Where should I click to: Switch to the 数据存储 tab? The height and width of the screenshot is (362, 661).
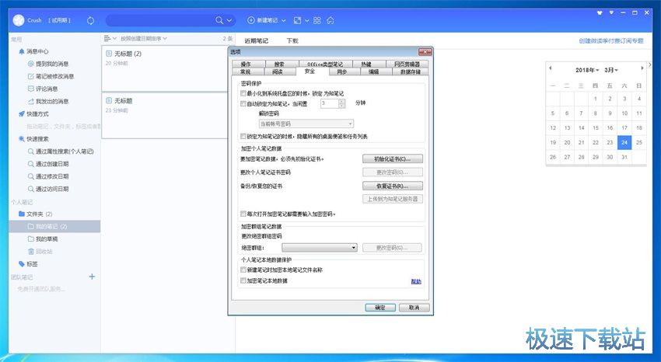point(410,71)
